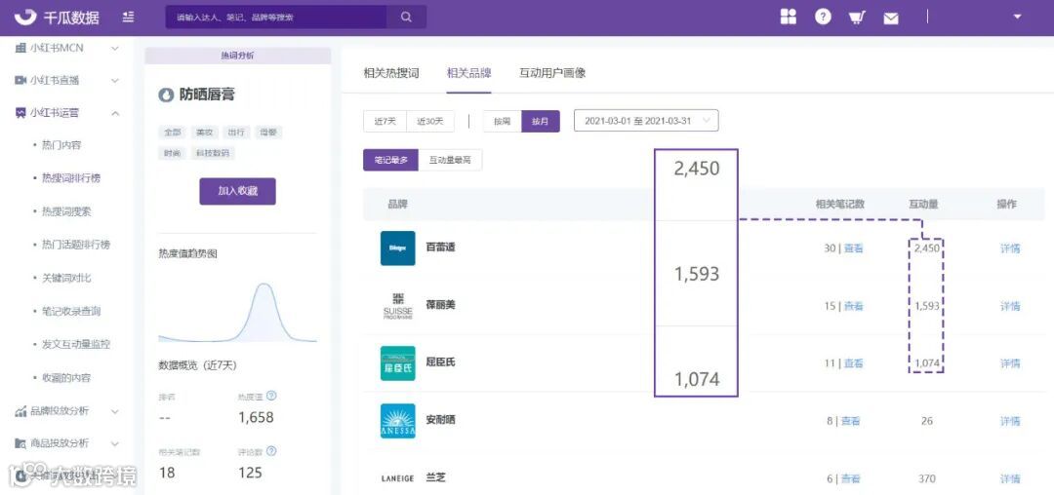The width and height of the screenshot is (1054, 495).
Task: Collapse the 小红书运营 menu chevron
Action: 115,113
